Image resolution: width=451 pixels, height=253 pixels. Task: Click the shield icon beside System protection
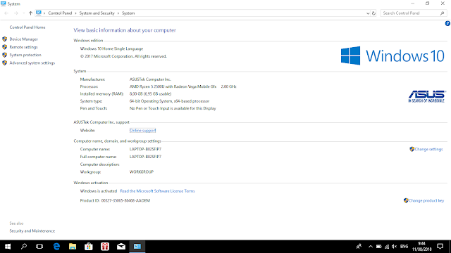(x=5, y=55)
